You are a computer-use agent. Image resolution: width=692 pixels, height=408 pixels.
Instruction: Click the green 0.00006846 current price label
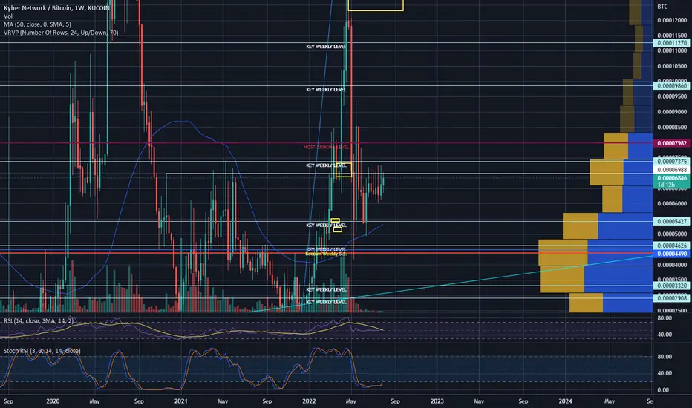[671, 178]
